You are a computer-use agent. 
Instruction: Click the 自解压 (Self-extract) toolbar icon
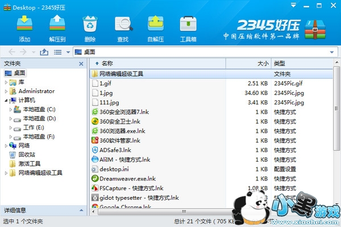click(156, 23)
